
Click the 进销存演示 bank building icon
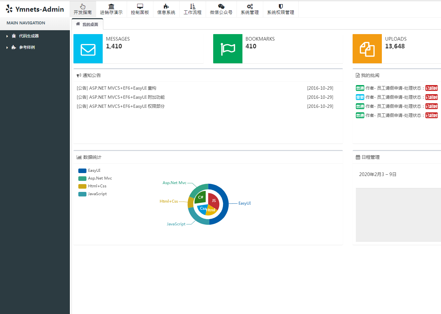(111, 7)
